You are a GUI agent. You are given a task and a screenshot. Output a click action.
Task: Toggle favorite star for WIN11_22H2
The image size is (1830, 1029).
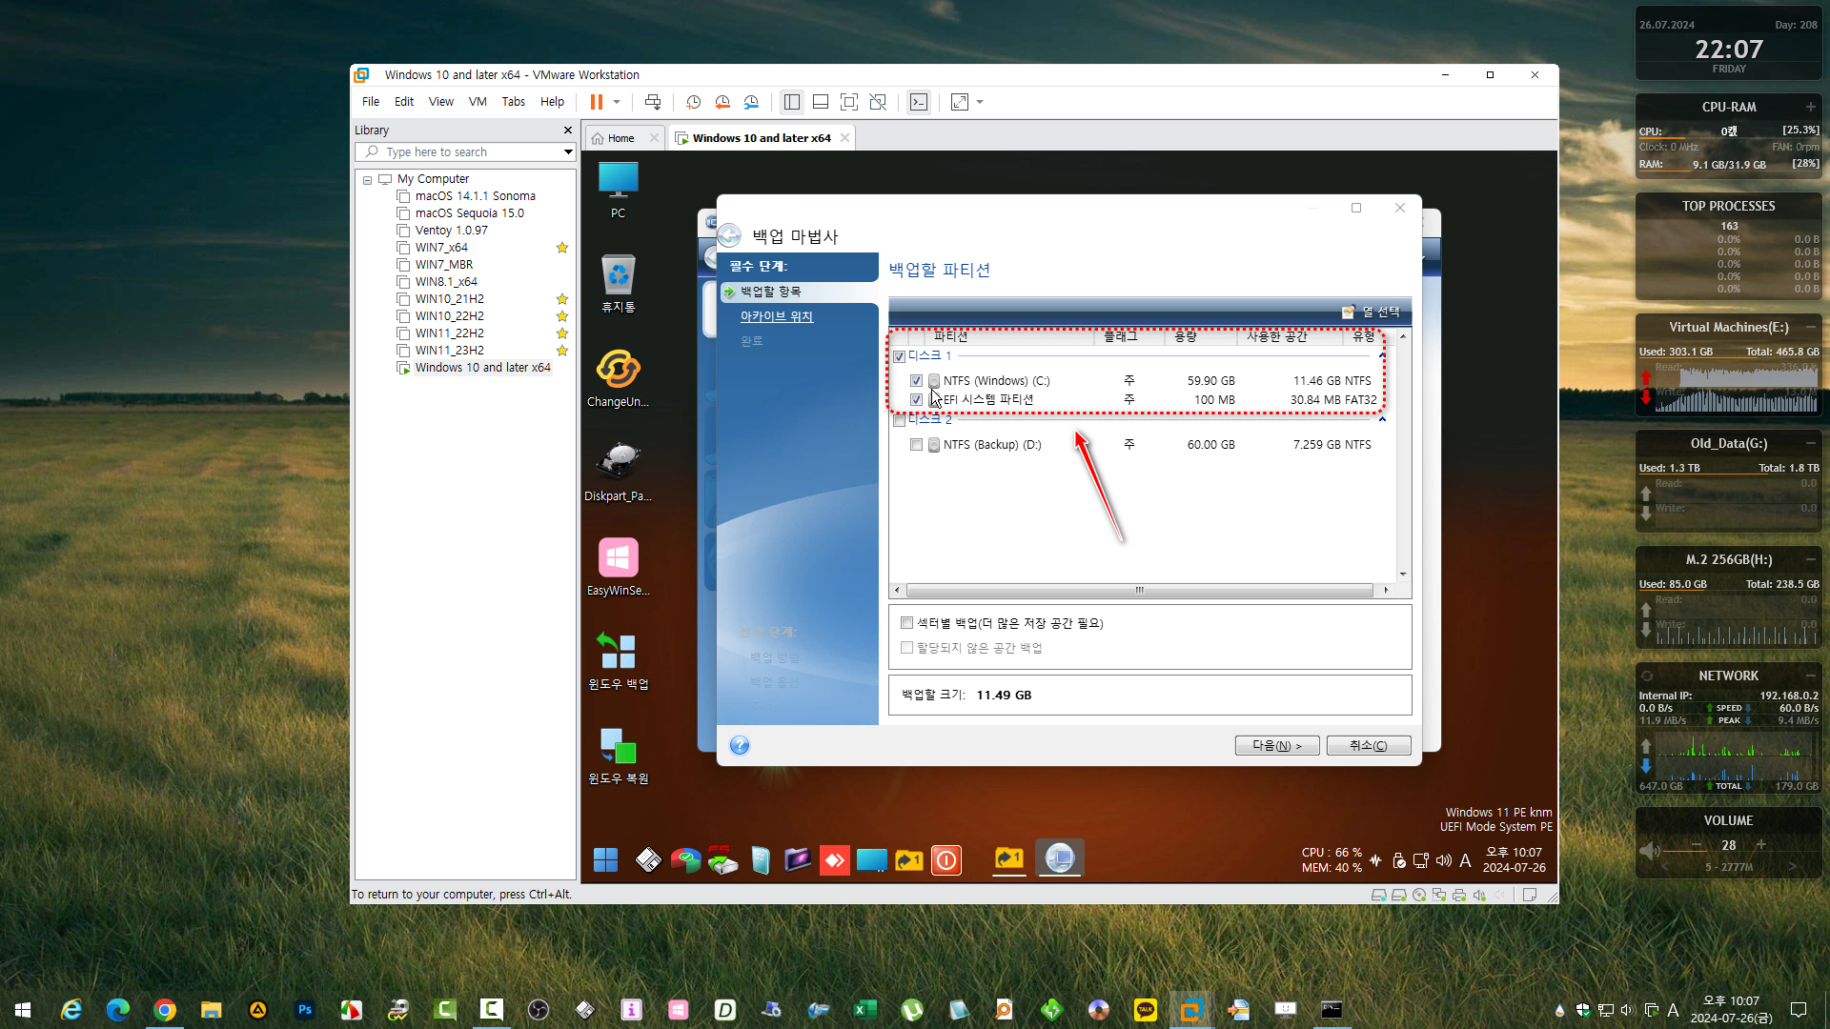[x=562, y=333]
